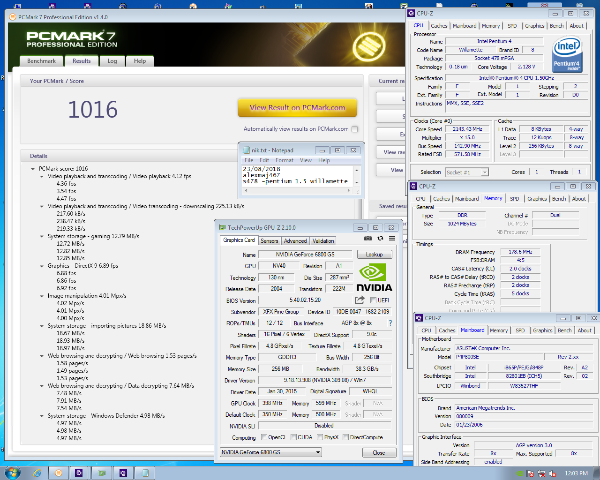Click inside Notepad text area
600x480 pixels.
click(x=297, y=176)
